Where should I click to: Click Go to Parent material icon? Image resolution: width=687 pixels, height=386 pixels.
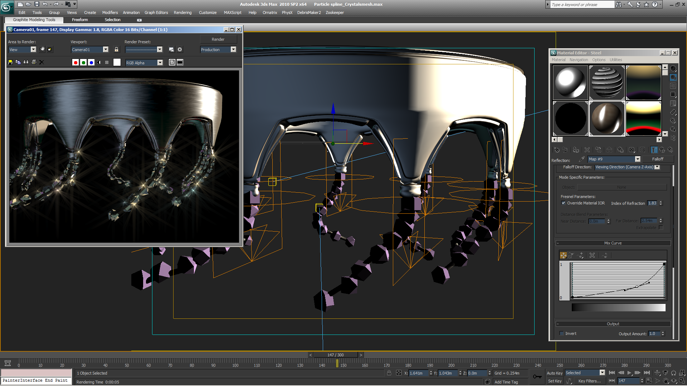pos(662,150)
